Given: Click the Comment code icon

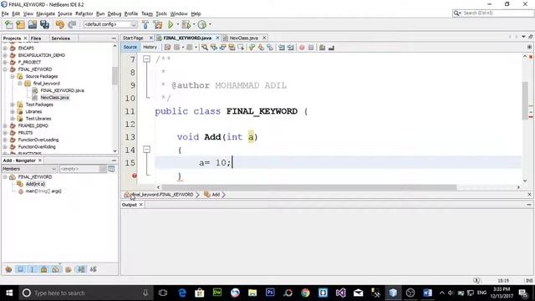Looking at the screenshot, I should coord(322,48).
